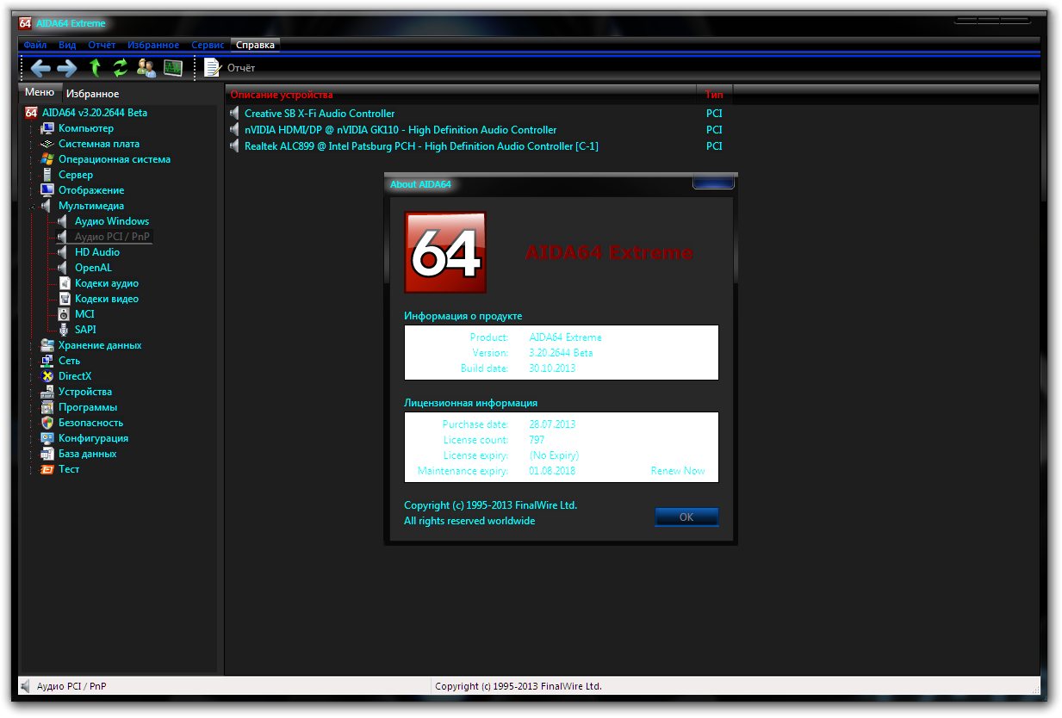Select HD Audio in the tree
Screen dimensions: 1062x718
click(96, 252)
